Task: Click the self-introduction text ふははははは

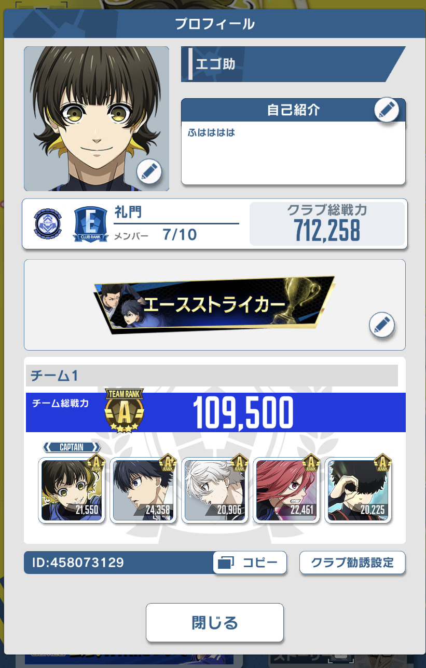Action: pyautogui.click(x=211, y=133)
